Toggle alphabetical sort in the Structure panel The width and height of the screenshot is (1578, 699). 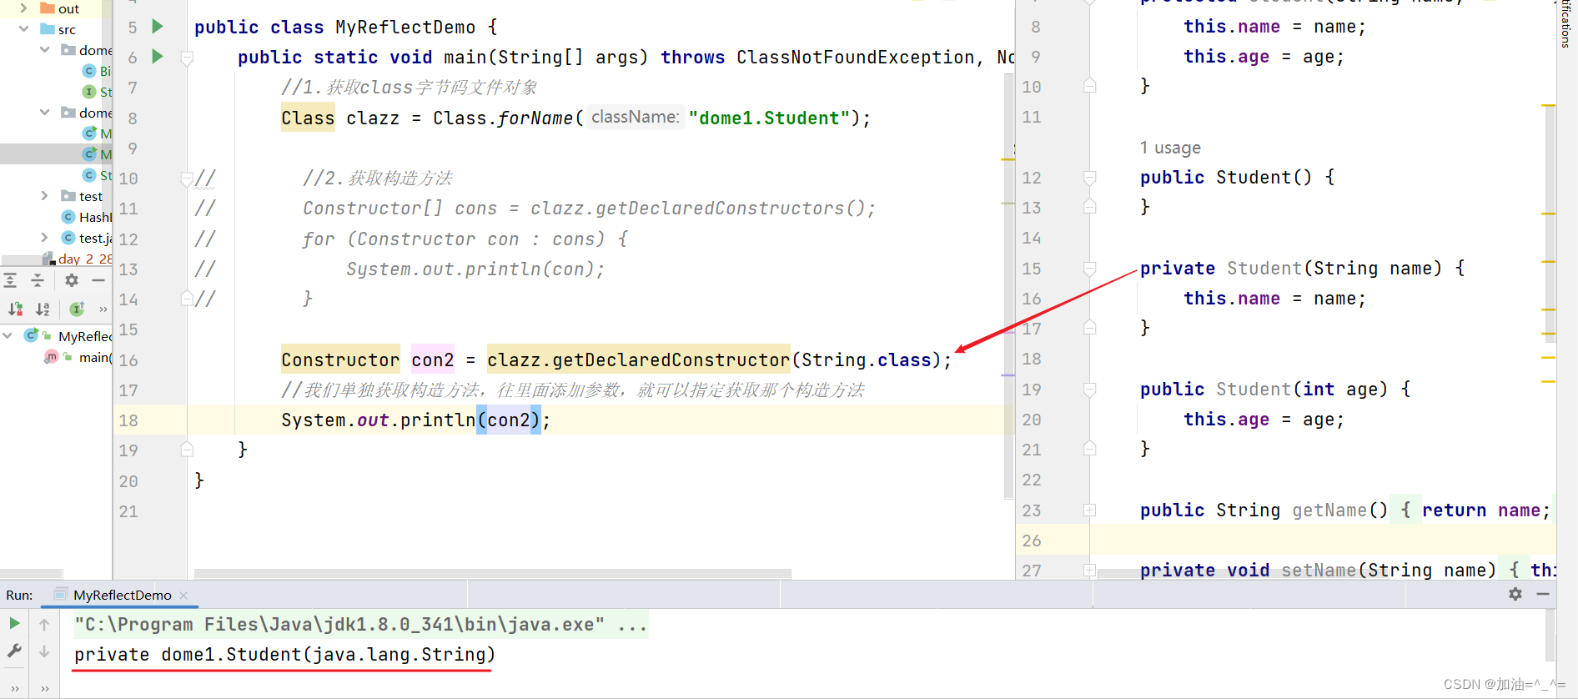coord(43,309)
